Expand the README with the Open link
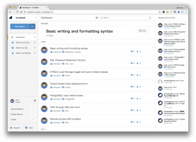196x142 pixels. point(50,35)
